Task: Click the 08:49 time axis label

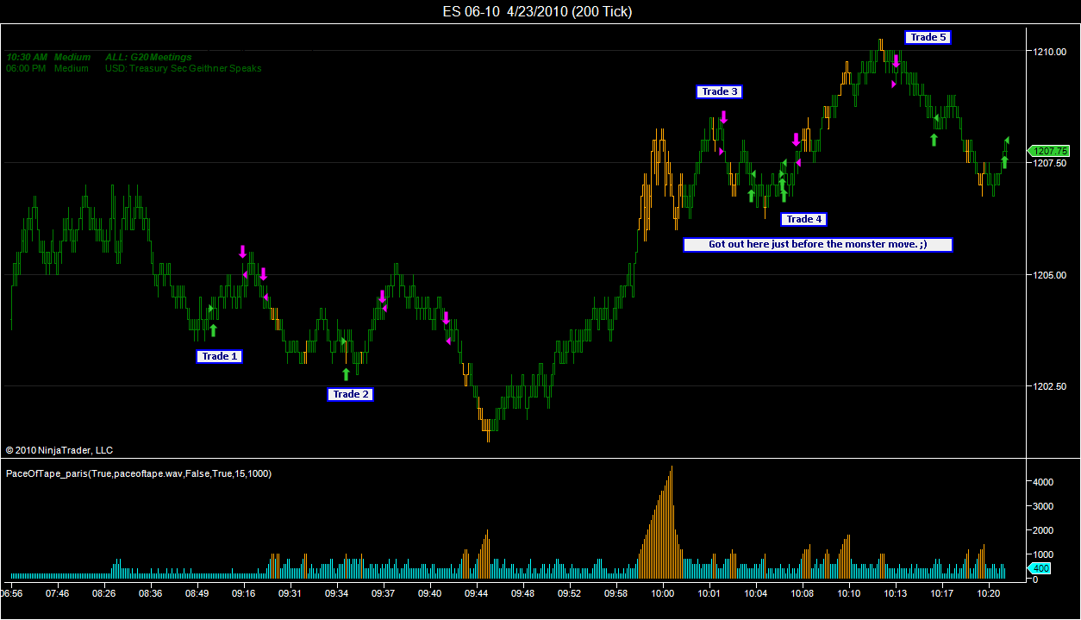Action: (x=197, y=593)
